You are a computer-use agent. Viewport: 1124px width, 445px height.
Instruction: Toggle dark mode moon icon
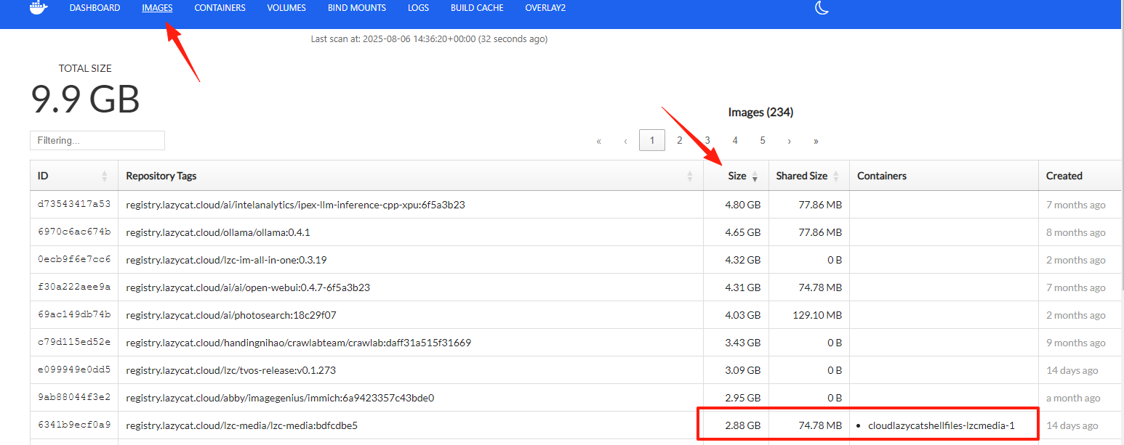pos(822,8)
